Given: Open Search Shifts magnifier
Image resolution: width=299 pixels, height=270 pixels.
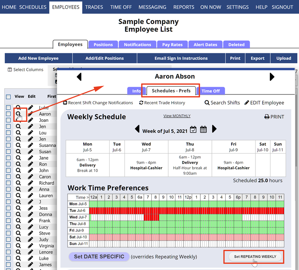Looking at the screenshot, I should 222,103.
